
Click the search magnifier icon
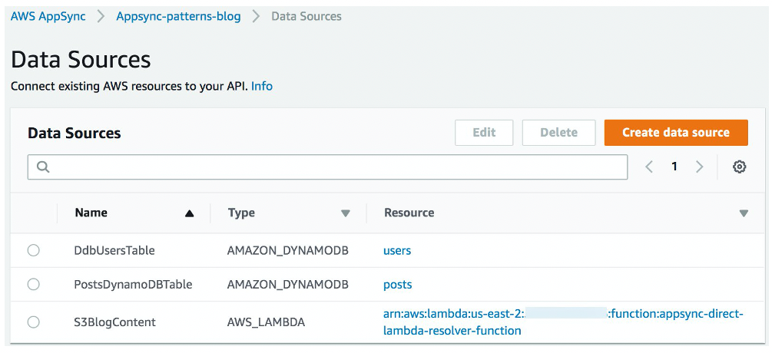click(43, 167)
